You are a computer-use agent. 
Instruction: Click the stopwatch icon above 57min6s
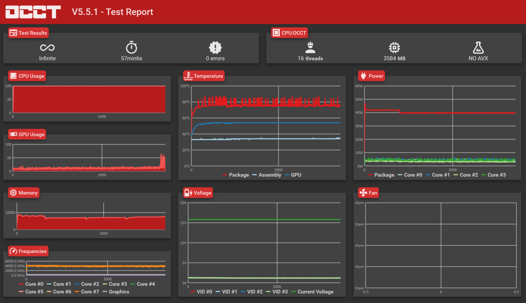[x=131, y=47]
